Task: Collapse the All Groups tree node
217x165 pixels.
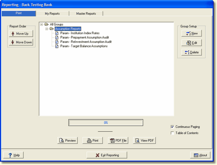Action: click(42, 25)
